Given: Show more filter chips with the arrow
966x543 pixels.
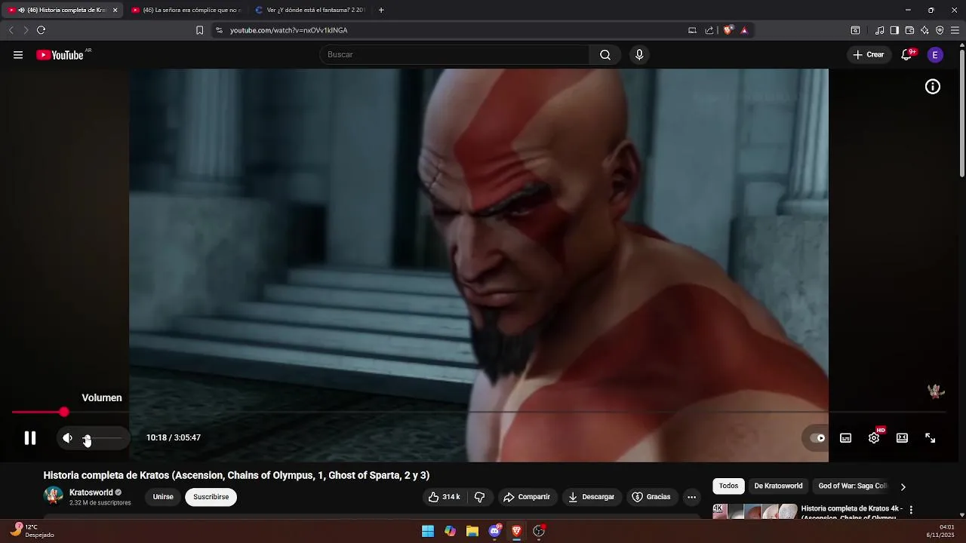Looking at the screenshot, I should coord(903,487).
